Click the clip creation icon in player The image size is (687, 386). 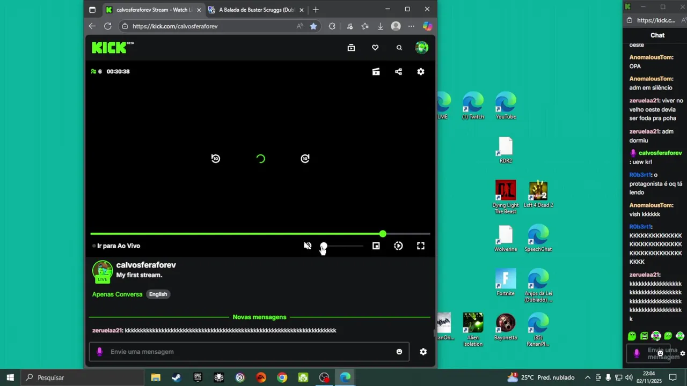376,72
